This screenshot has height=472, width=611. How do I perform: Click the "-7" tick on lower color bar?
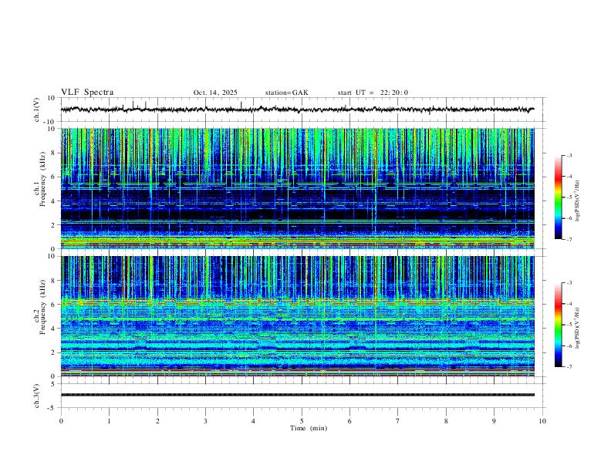pyautogui.click(x=569, y=366)
